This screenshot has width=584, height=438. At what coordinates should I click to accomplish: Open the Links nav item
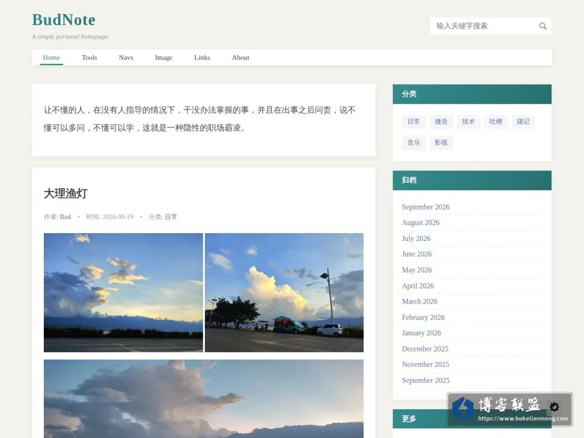click(x=202, y=57)
